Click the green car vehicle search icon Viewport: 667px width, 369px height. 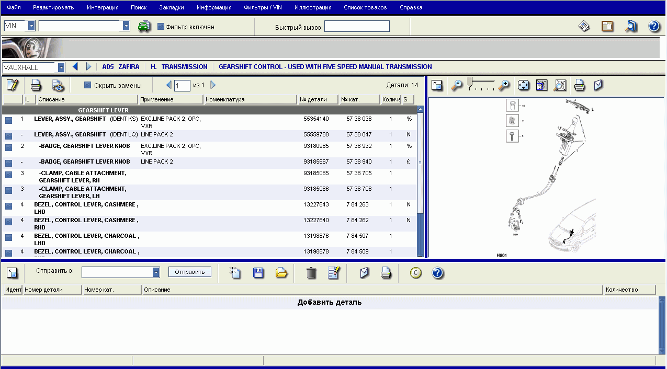(144, 27)
